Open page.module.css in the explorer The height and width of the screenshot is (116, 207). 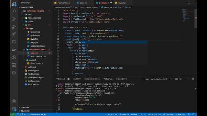(x=38, y=46)
